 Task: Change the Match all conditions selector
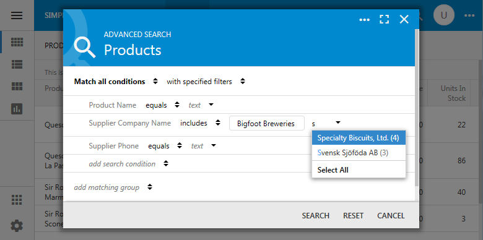click(x=116, y=82)
